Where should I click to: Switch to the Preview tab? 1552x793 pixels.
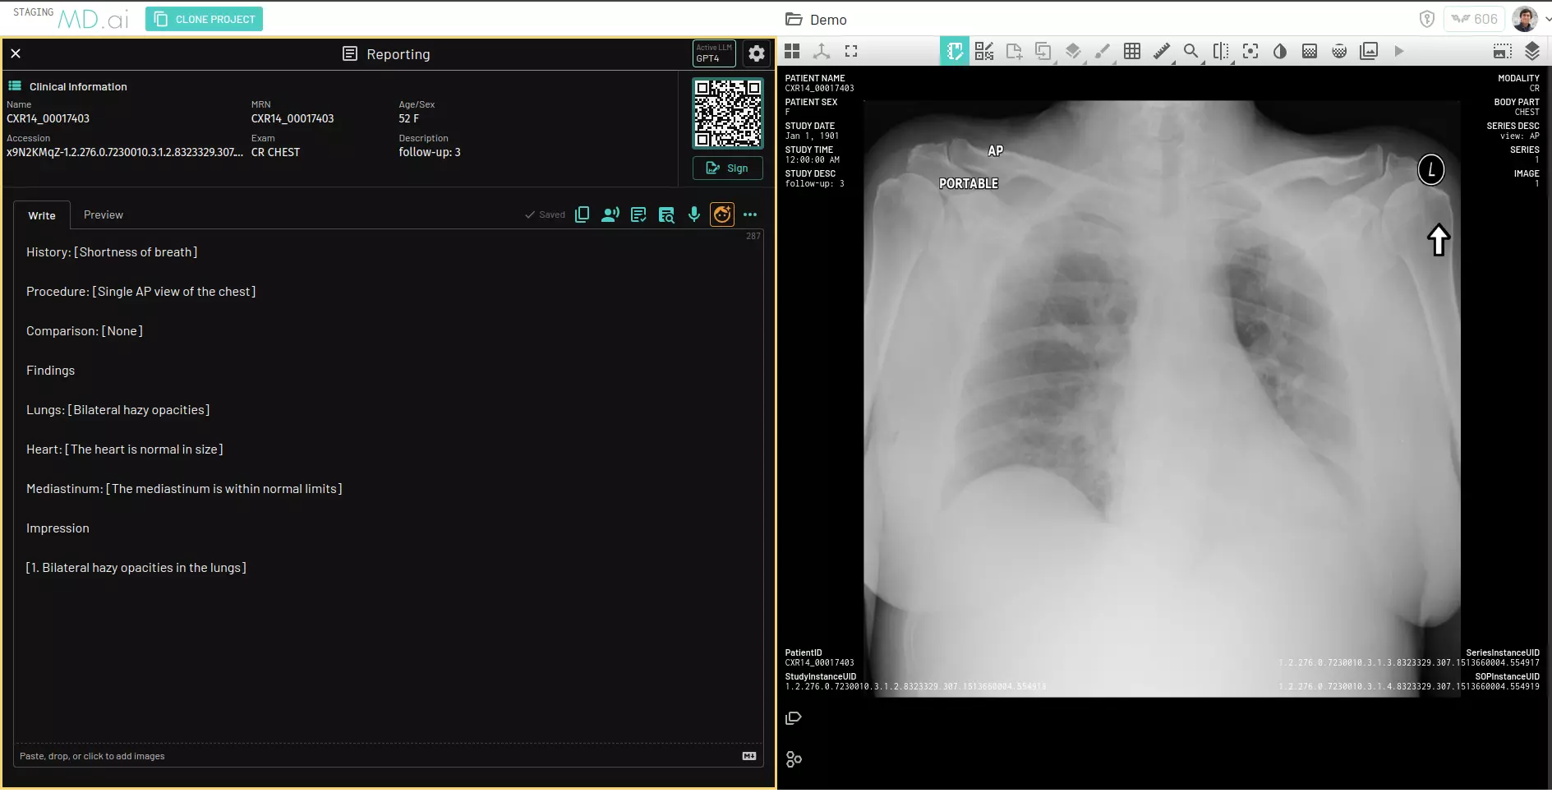(x=103, y=214)
